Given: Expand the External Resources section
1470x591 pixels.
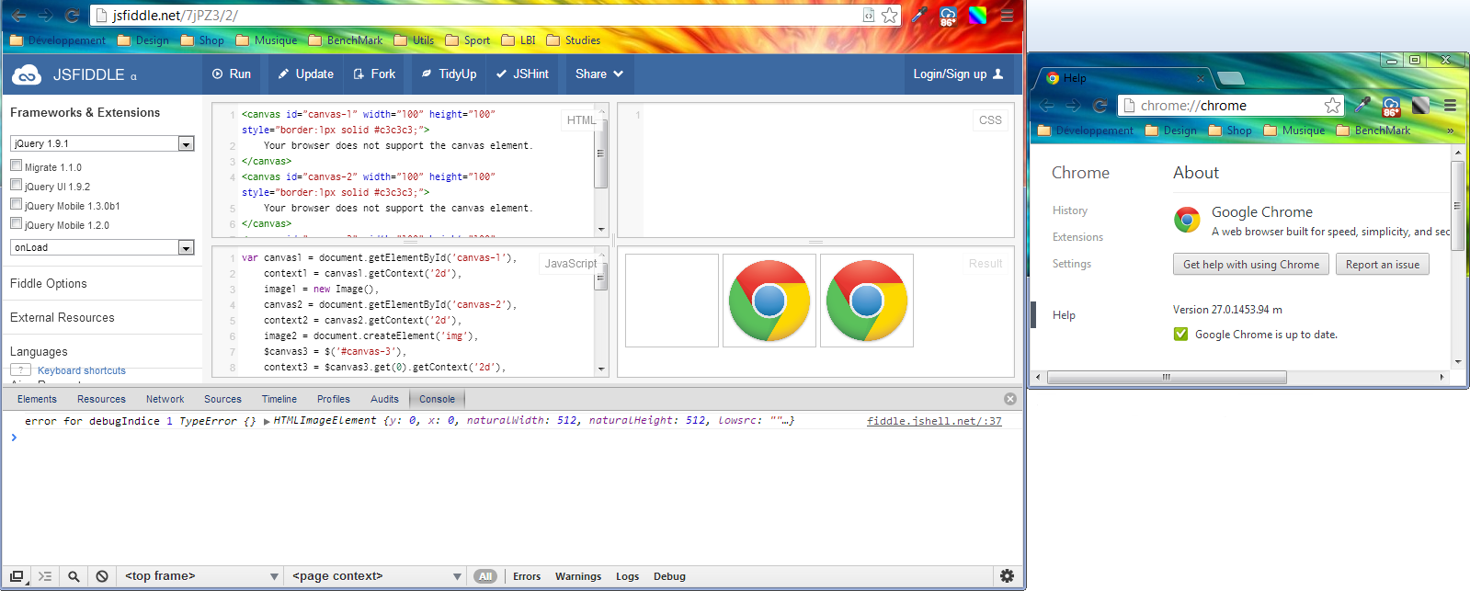Looking at the screenshot, I should tap(63, 318).
